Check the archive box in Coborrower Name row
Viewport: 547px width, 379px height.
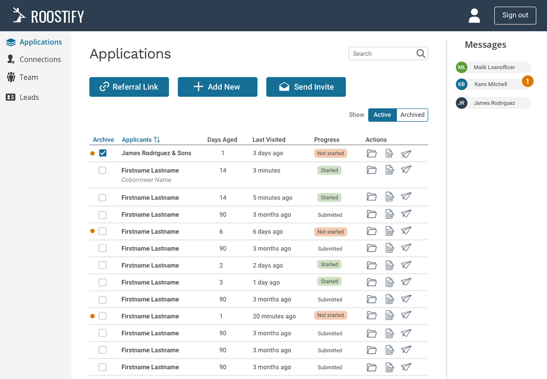tap(103, 170)
